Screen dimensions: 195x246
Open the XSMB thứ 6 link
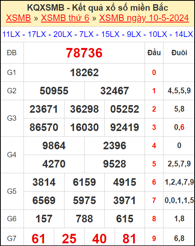coord(65,18)
